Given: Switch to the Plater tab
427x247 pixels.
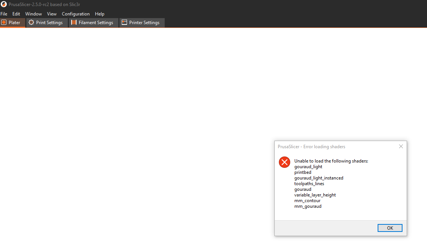Looking at the screenshot, I should coord(12,22).
